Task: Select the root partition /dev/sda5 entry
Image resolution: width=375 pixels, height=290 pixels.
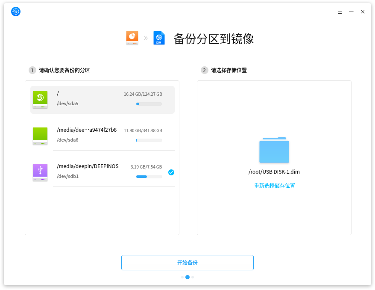Action: 103,98
